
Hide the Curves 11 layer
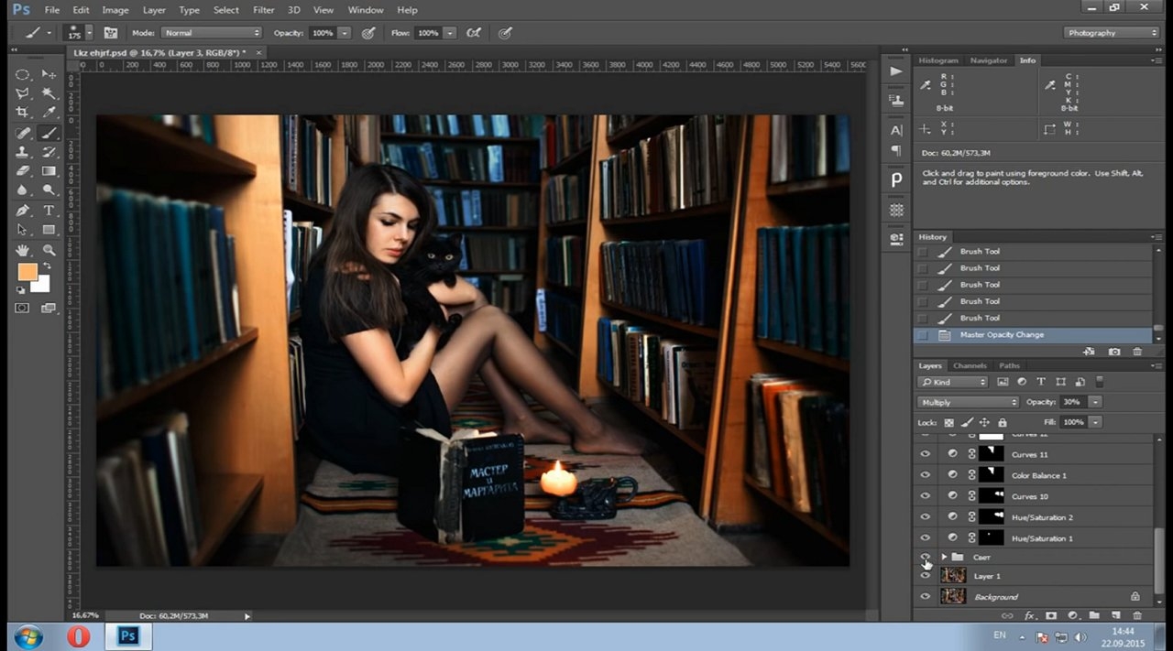(925, 454)
